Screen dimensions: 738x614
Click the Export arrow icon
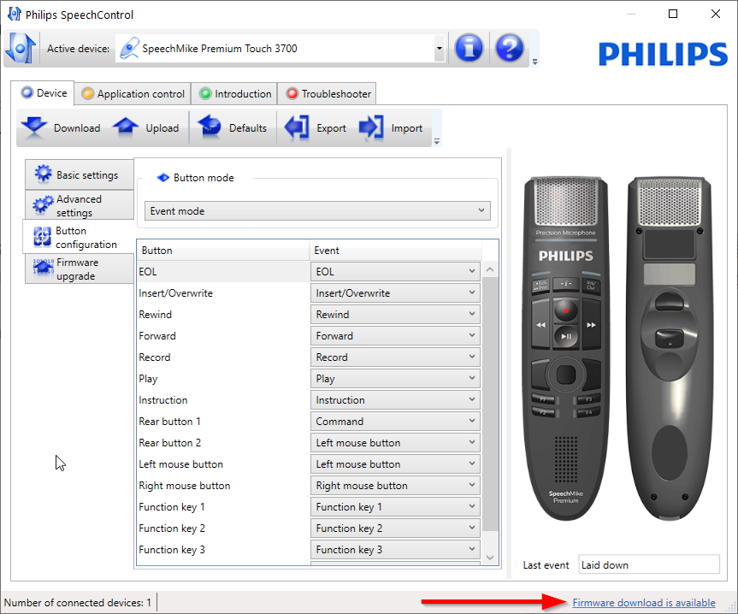(297, 127)
